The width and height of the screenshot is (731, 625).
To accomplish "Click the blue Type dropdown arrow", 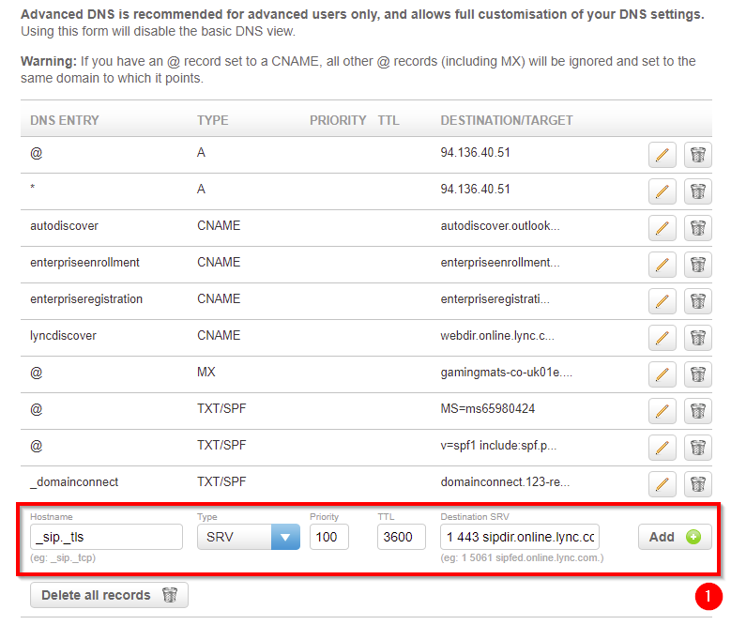I will pyautogui.click(x=285, y=537).
